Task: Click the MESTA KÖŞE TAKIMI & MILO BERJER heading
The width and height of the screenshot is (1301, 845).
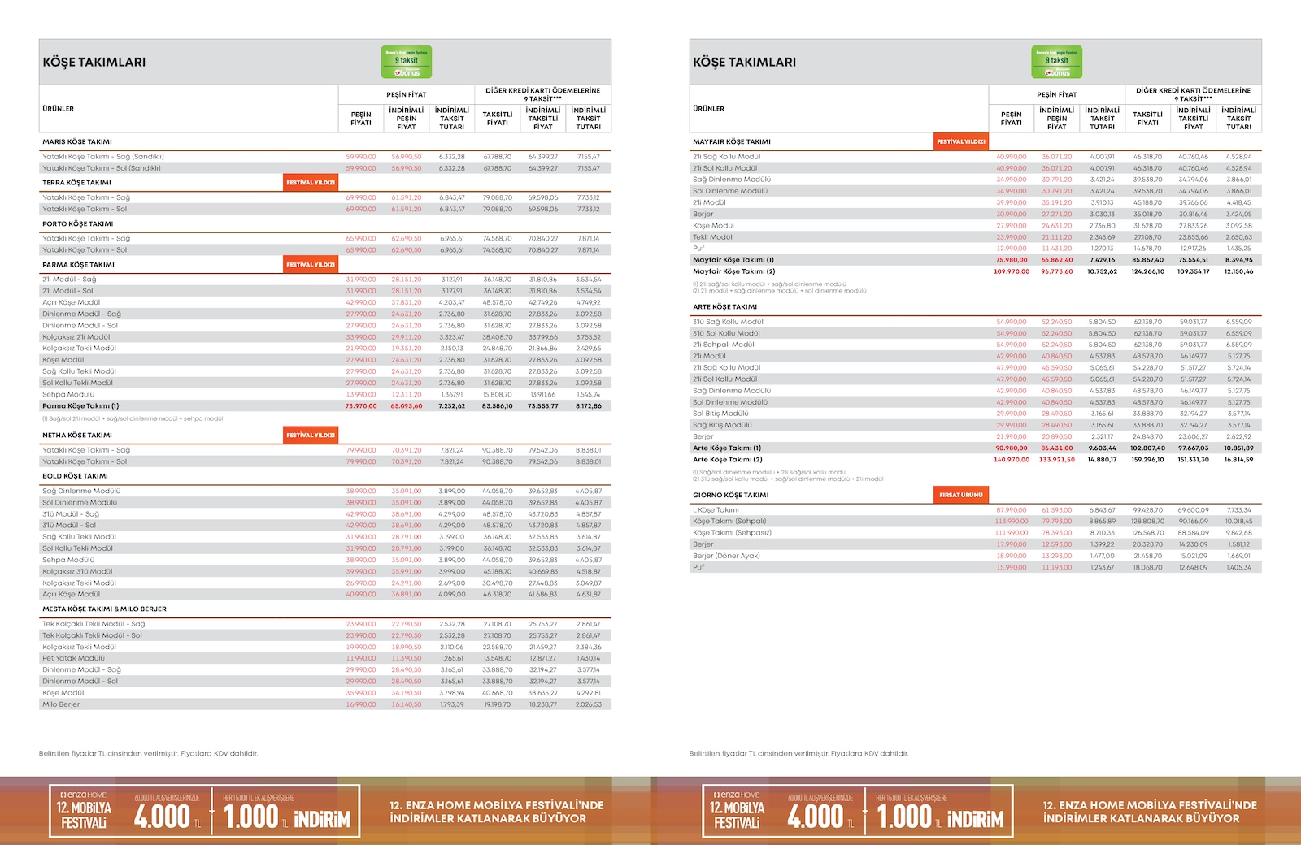Action: point(104,609)
